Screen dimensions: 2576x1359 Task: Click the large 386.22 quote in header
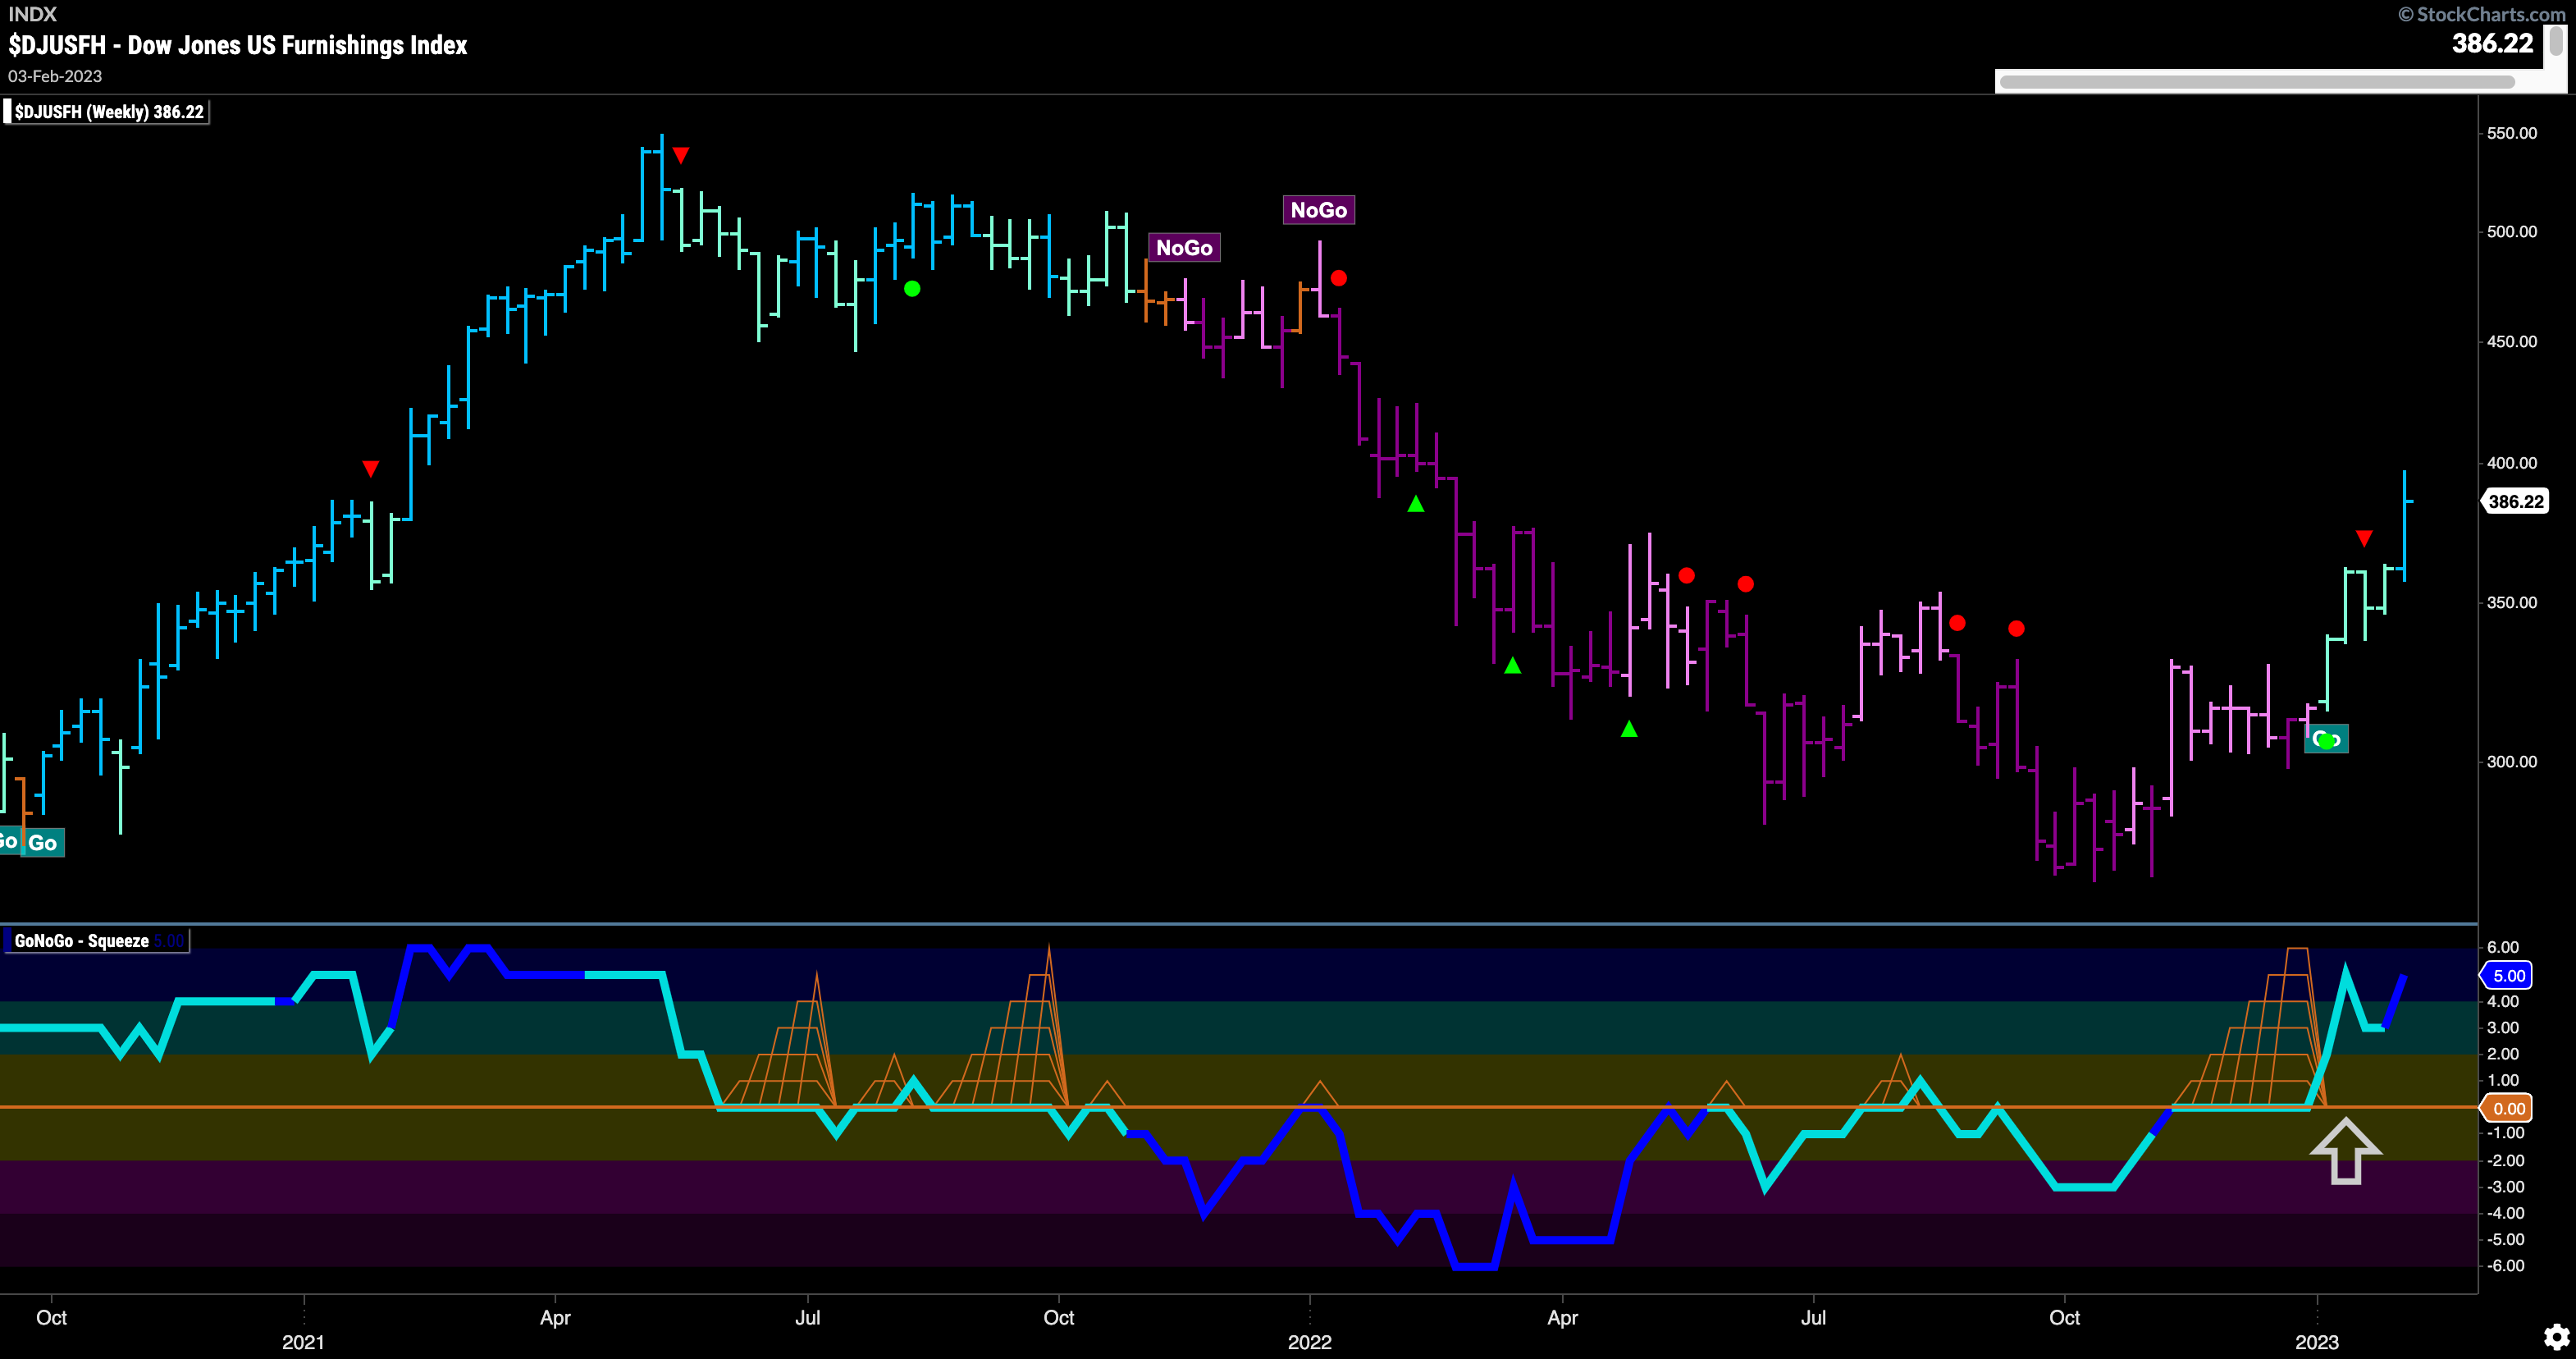click(x=2492, y=43)
